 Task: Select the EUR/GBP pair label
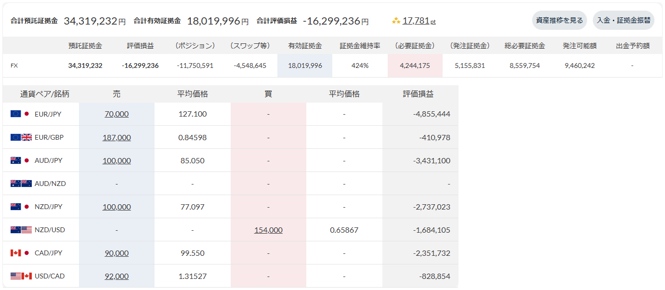click(x=49, y=137)
